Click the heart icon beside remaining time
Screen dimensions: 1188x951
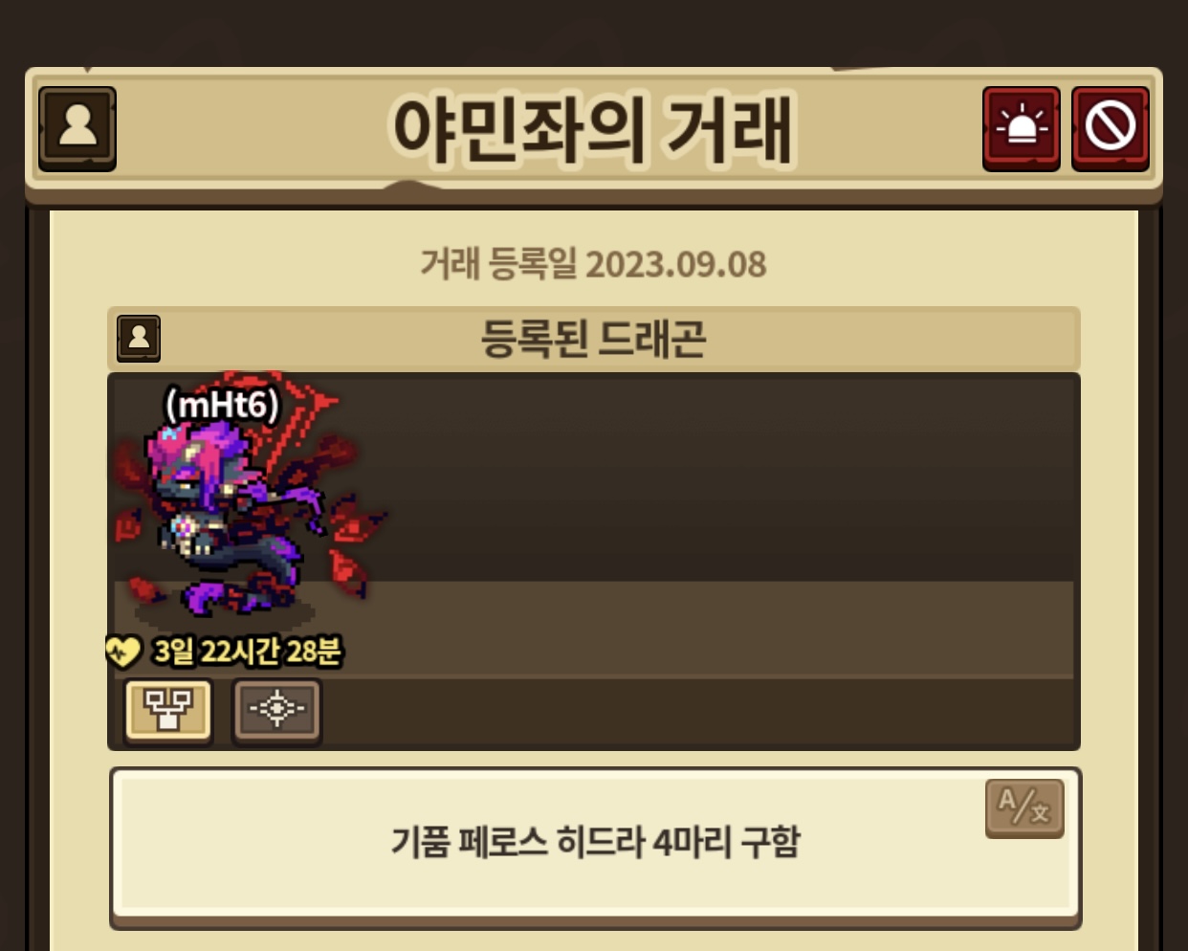[122, 652]
